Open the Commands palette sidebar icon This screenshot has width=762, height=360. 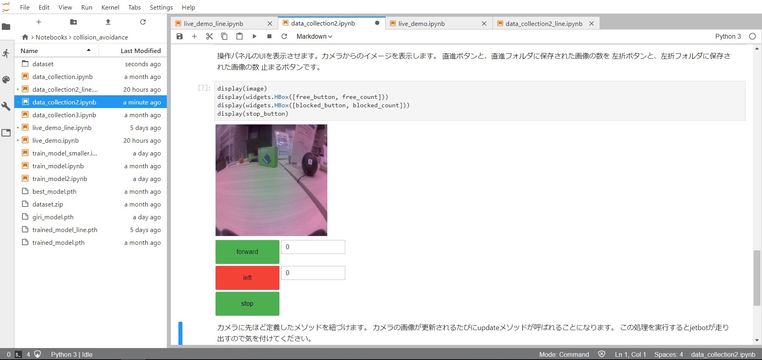point(6,80)
